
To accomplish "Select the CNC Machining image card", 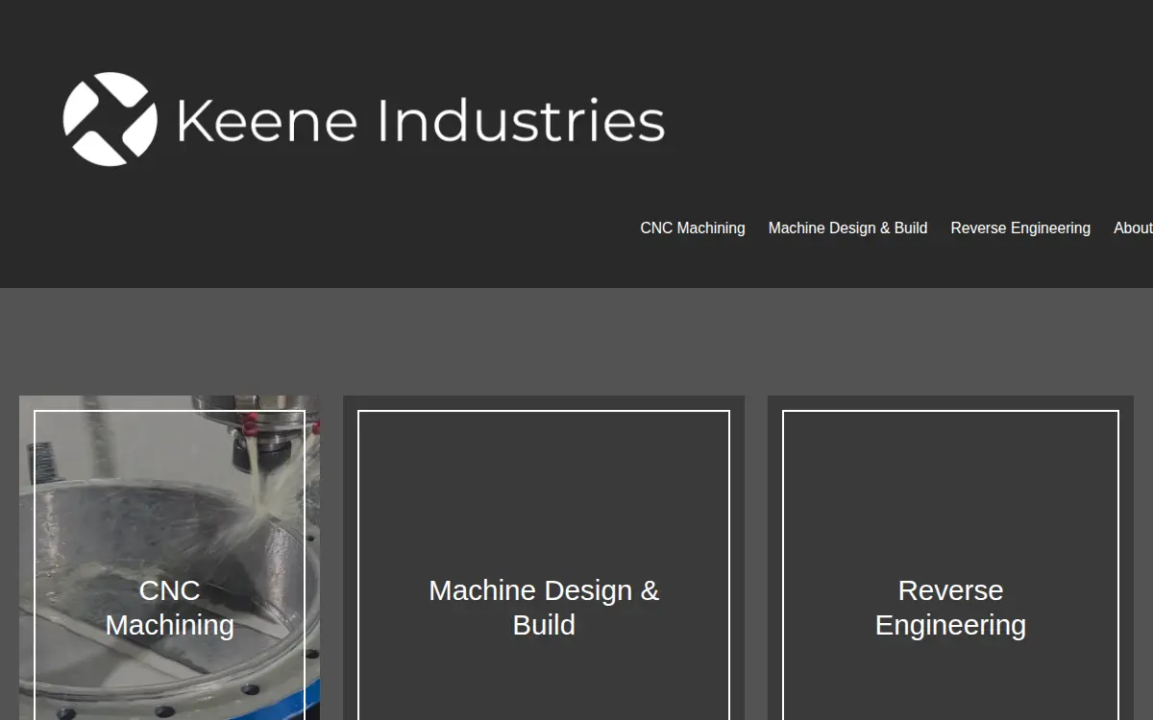I will click(169, 558).
